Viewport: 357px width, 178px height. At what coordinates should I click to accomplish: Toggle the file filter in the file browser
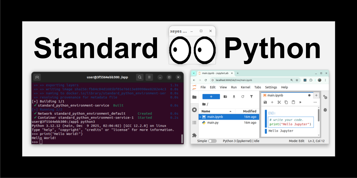[251, 96]
